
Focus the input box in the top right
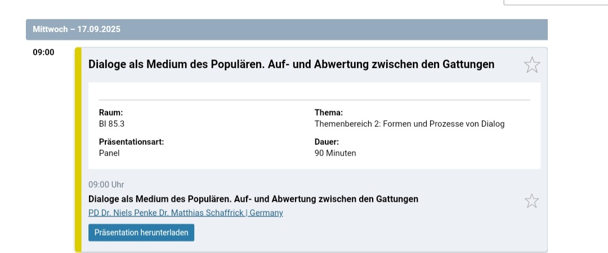point(555,2)
